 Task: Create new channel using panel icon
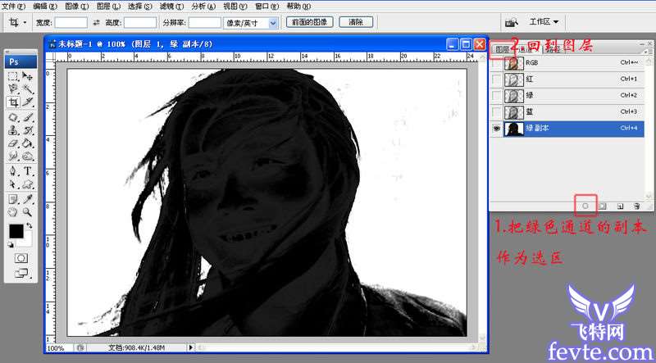[620, 206]
